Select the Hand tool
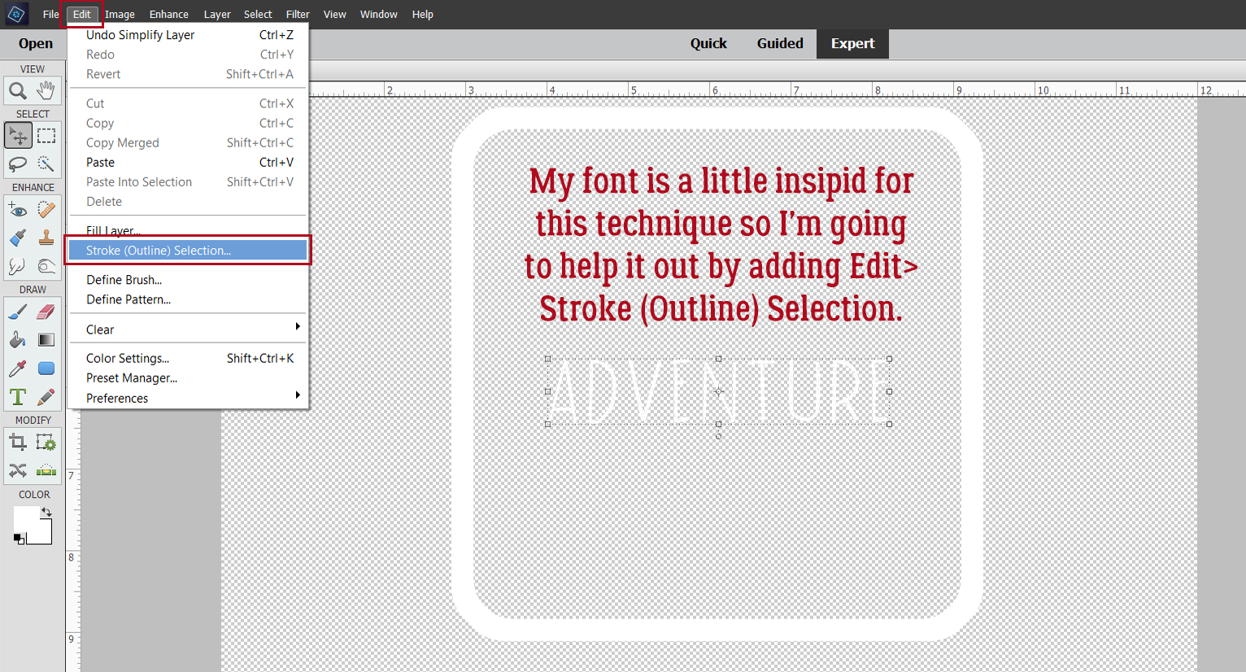The height and width of the screenshot is (672, 1246). [46, 90]
